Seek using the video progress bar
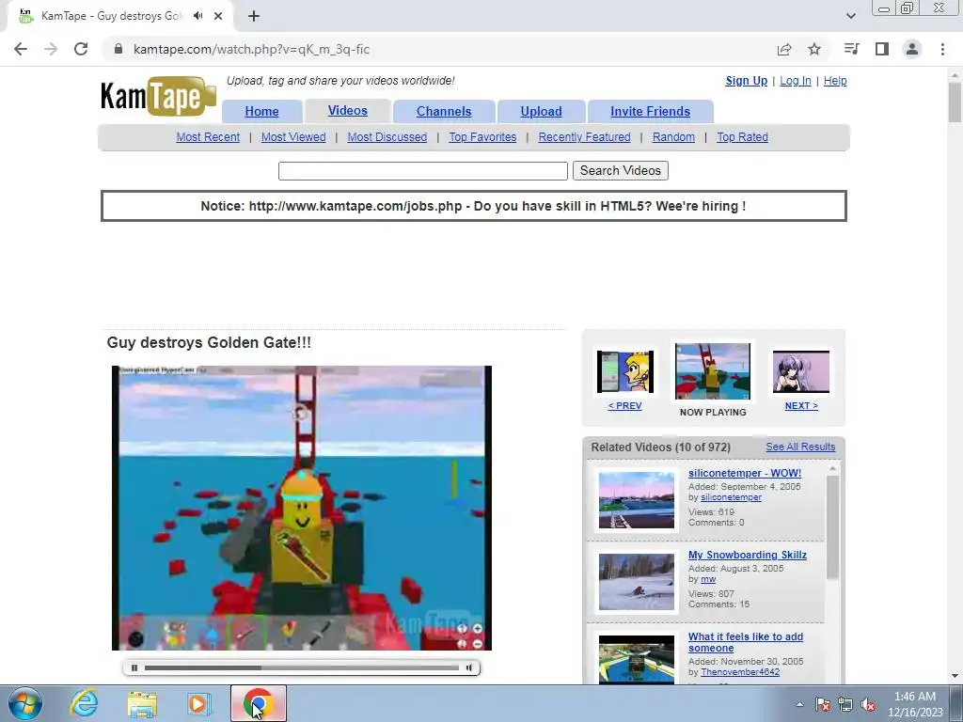 [x=302, y=668]
